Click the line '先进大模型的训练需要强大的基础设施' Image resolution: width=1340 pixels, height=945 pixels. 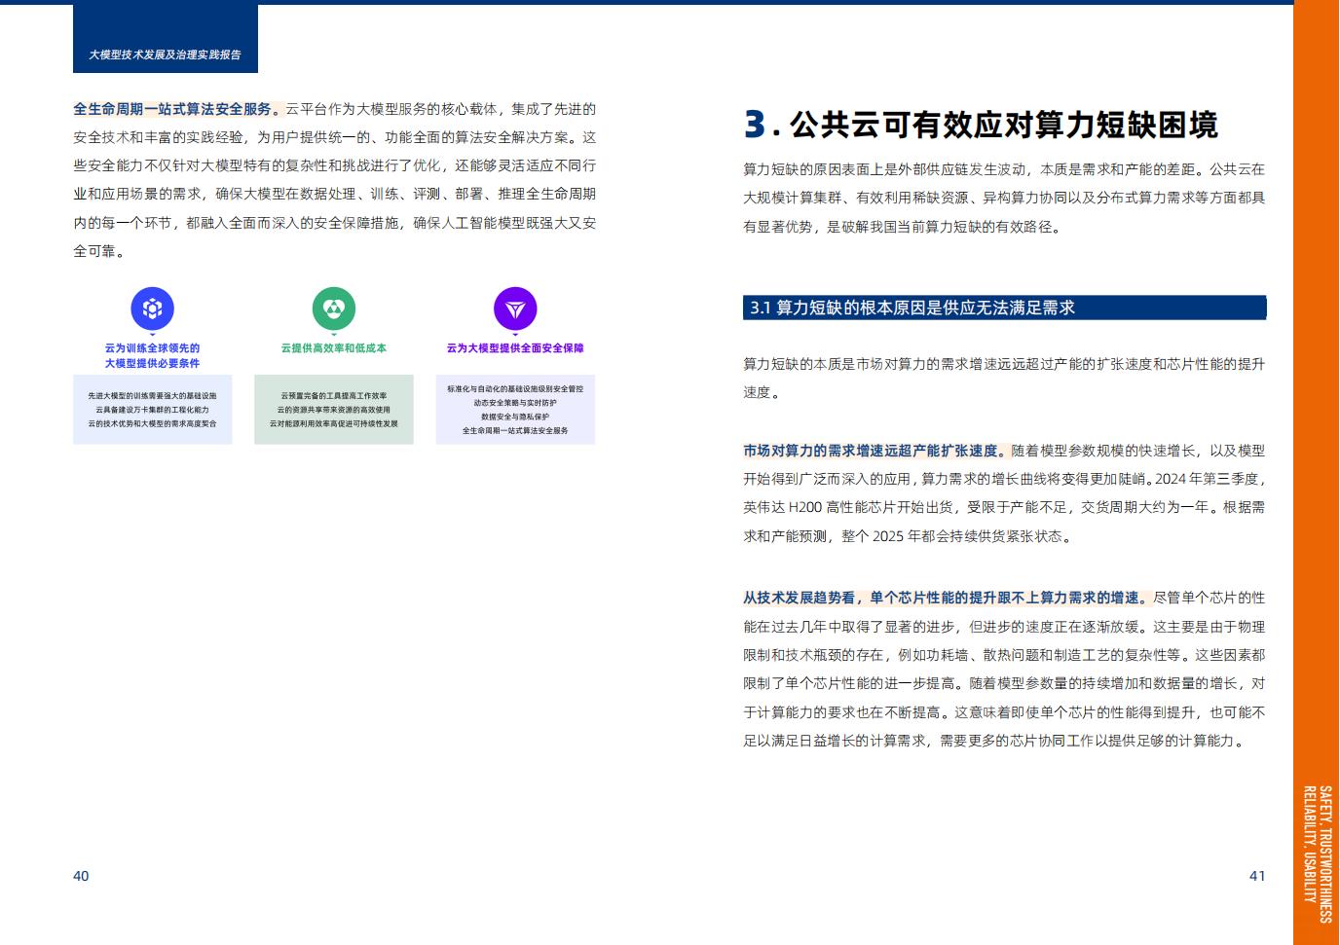(x=152, y=396)
